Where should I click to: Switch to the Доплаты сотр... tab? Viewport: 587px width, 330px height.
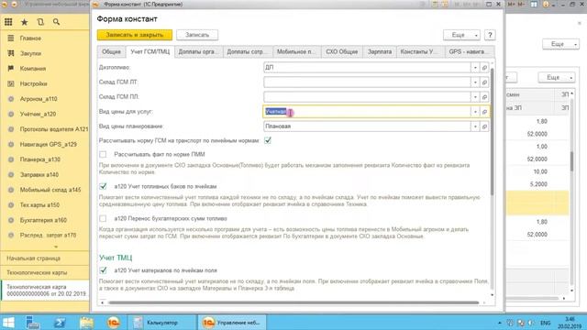pyautogui.click(x=248, y=51)
